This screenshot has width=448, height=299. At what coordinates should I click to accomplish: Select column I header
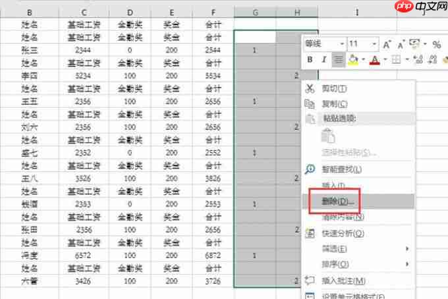click(x=357, y=13)
